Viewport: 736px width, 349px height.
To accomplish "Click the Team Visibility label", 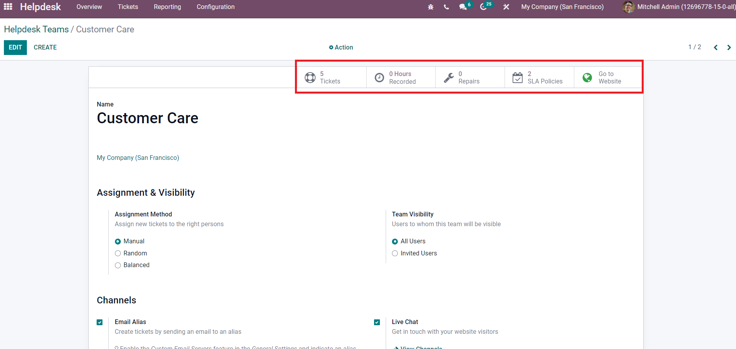I will pos(413,214).
